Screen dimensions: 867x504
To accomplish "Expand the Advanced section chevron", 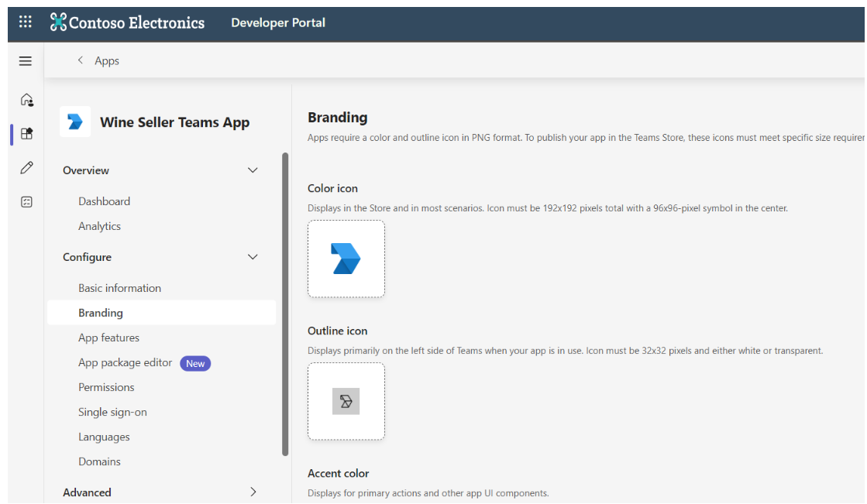I will pyautogui.click(x=253, y=492).
